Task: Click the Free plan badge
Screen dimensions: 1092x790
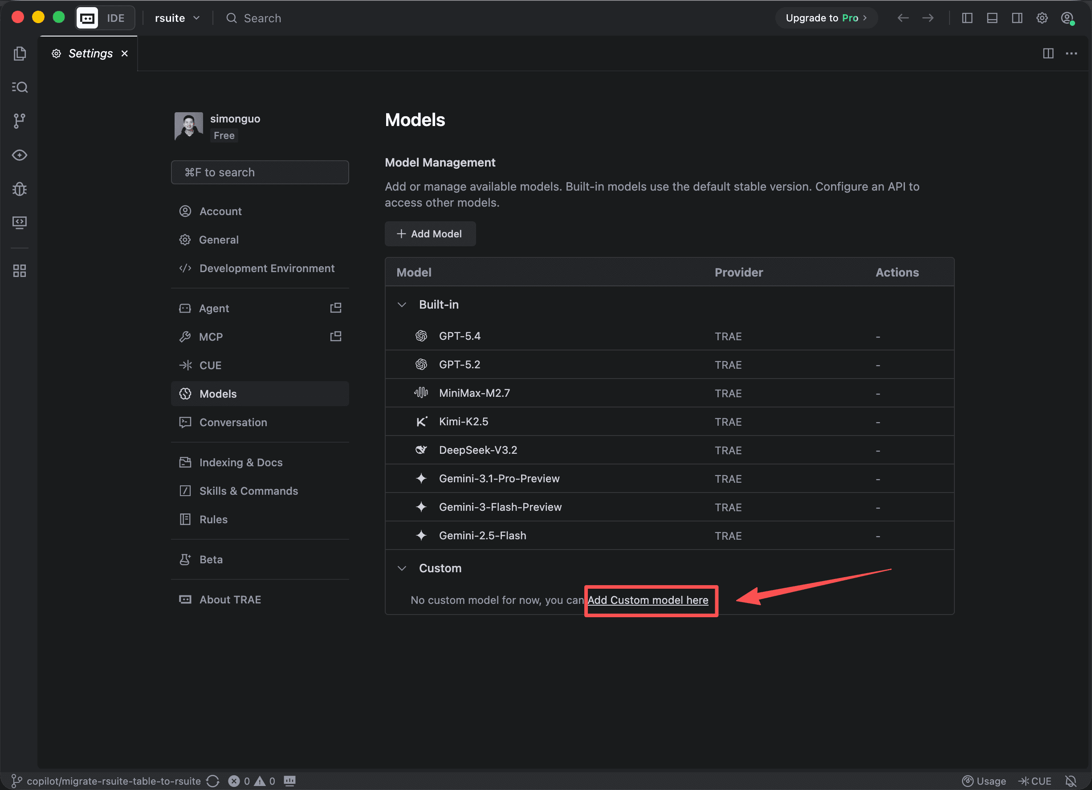Action: (224, 136)
